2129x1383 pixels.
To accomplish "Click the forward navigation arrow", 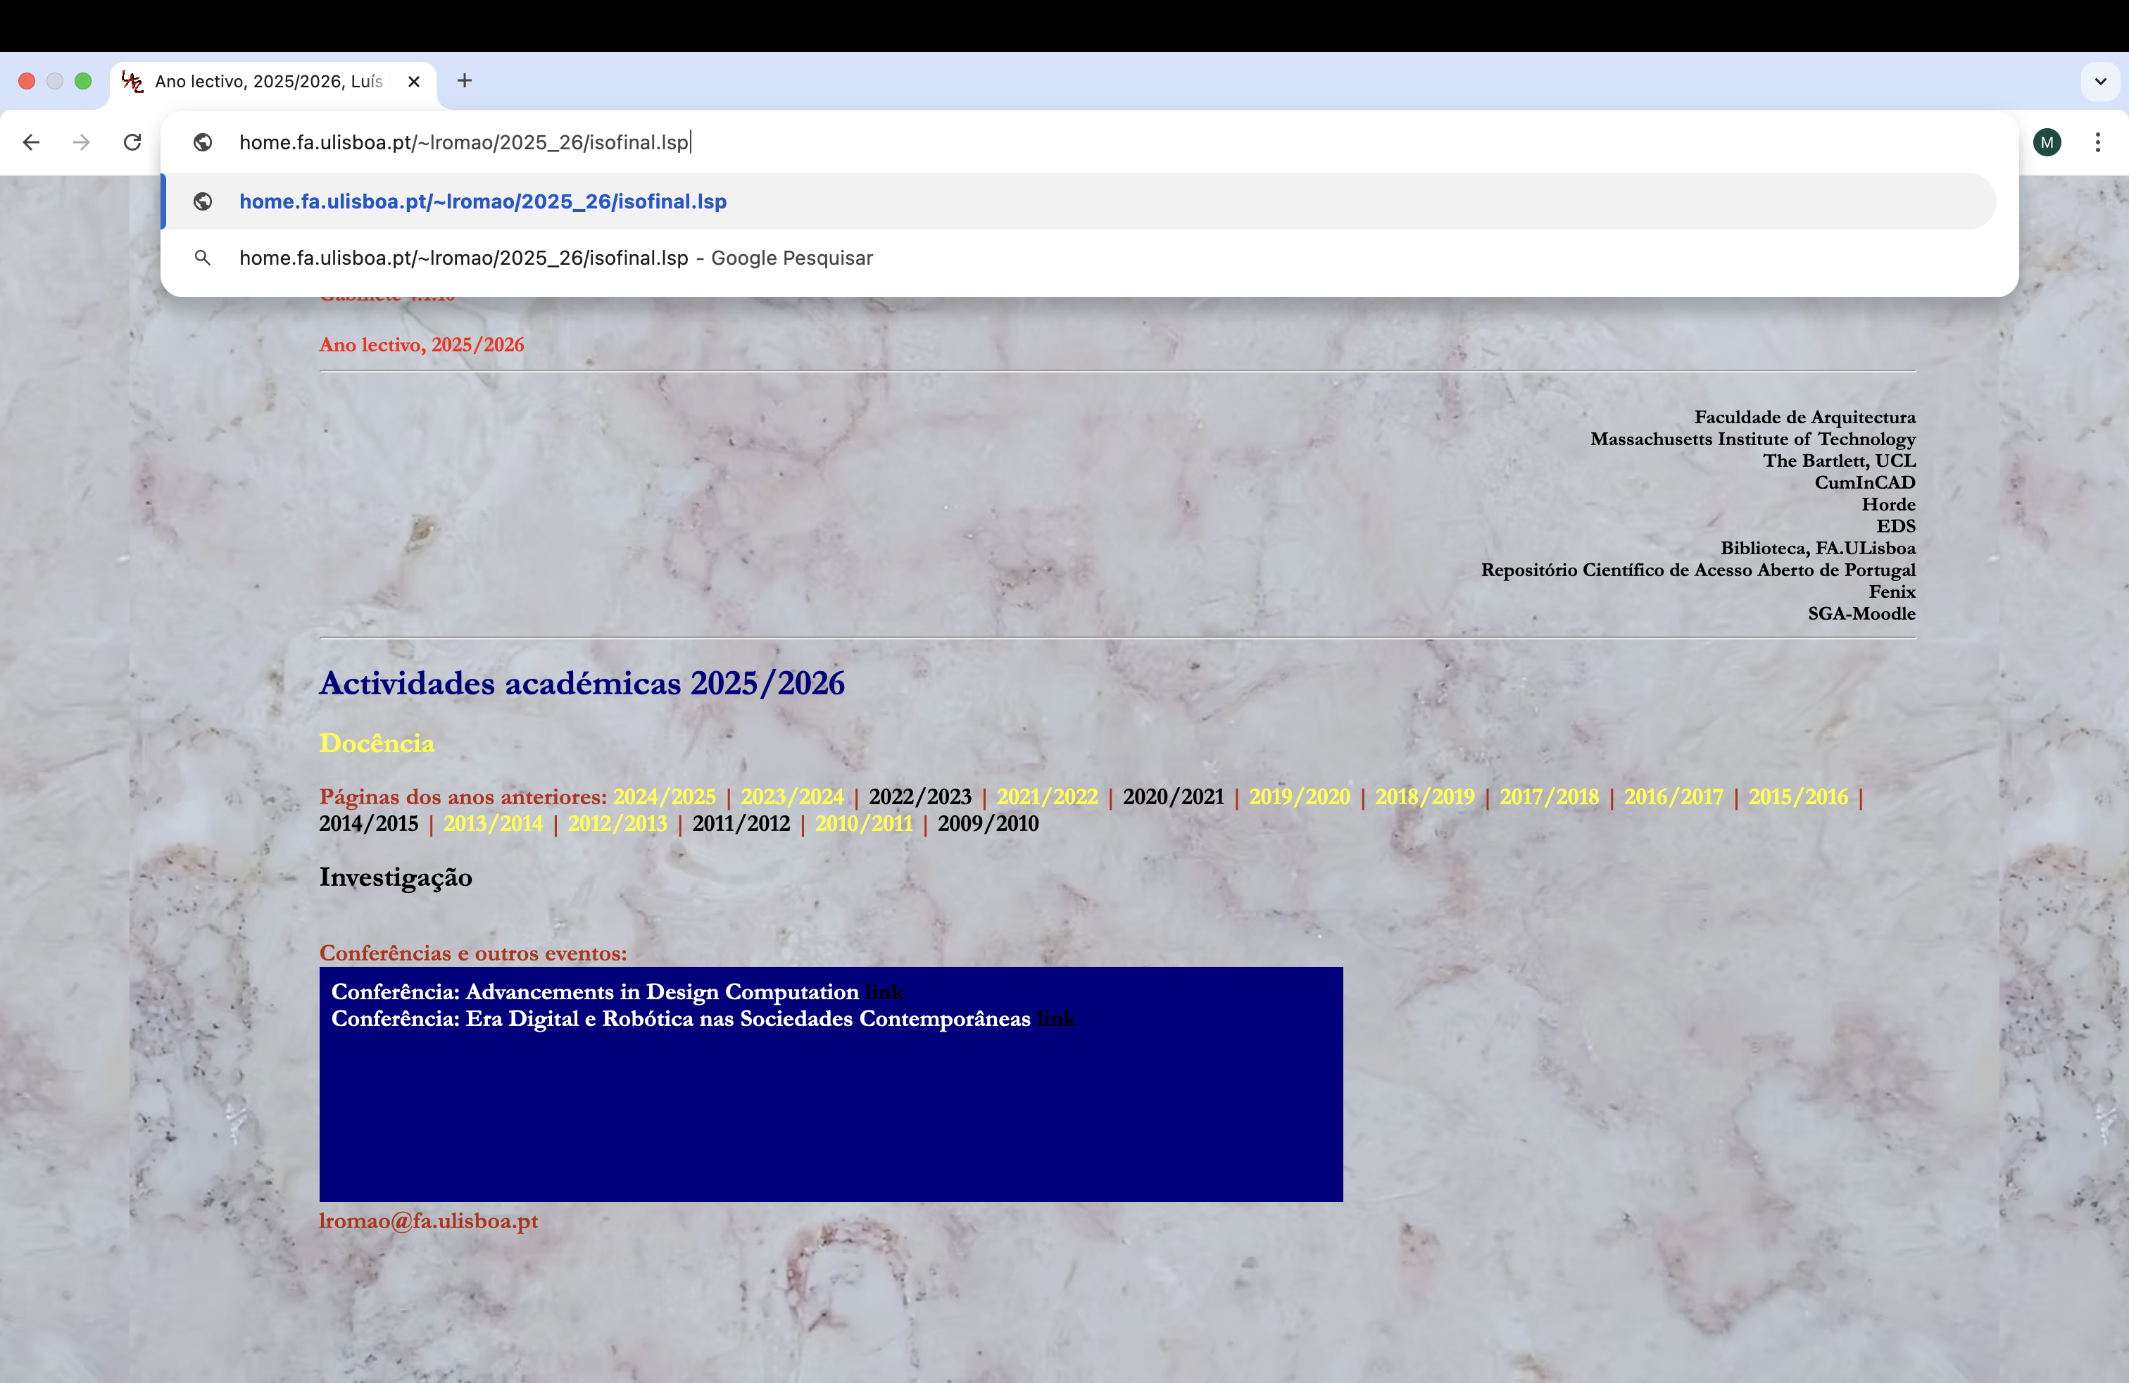I will (x=82, y=142).
